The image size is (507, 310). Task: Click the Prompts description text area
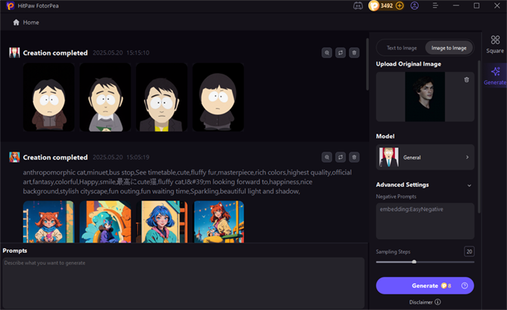click(184, 283)
